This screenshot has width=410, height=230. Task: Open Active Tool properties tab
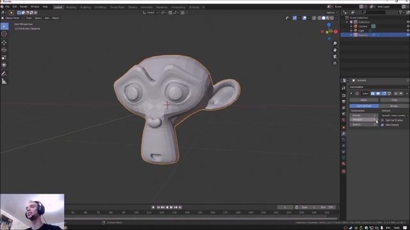point(343,88)
